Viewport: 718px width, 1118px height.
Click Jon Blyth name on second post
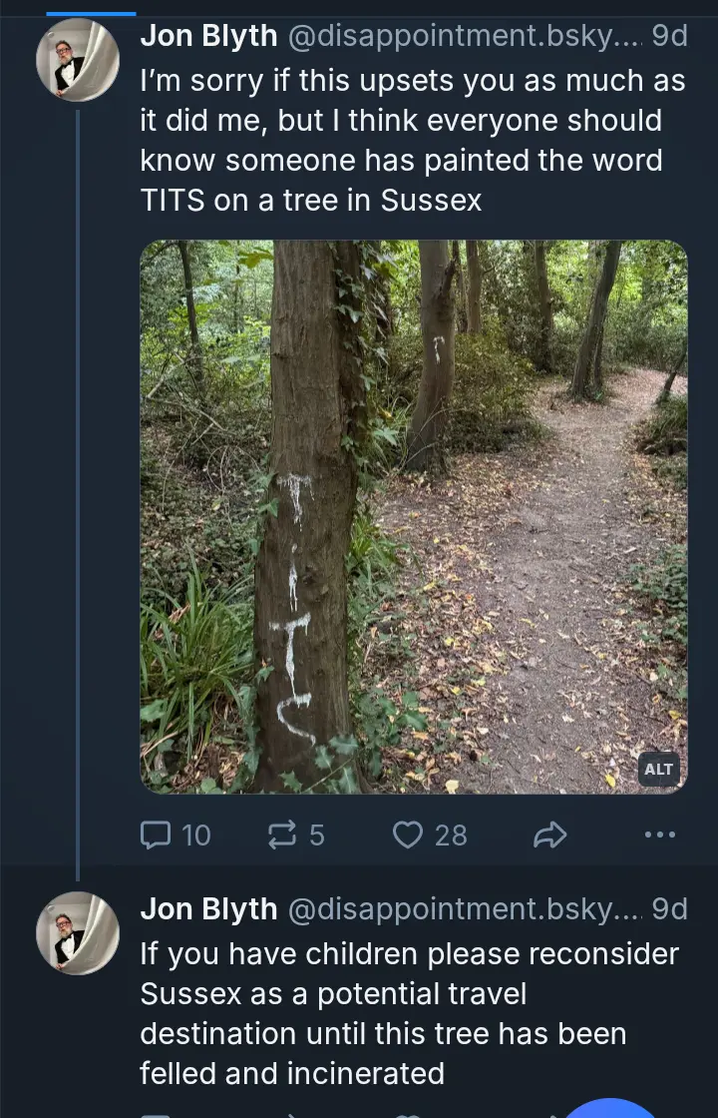click(208, 908)
